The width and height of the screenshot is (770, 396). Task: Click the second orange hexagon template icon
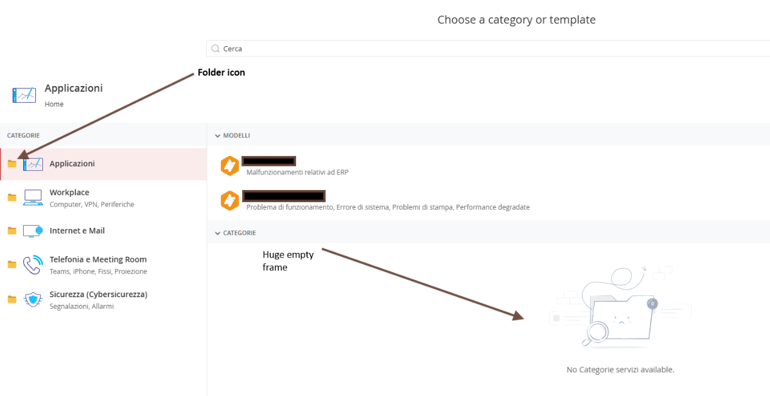click(230, 200)
